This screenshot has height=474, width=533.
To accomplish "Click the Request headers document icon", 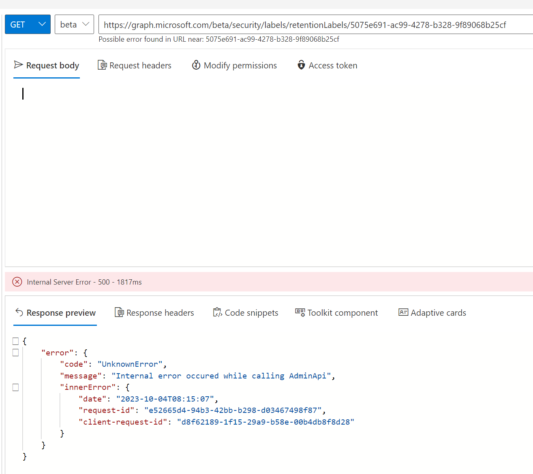I will pyautogui.click(x=102, y=65).
